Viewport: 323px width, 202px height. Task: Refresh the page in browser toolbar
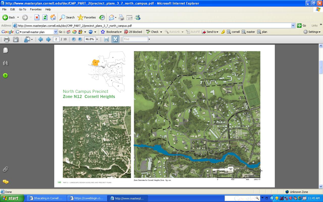pos(45,17)
